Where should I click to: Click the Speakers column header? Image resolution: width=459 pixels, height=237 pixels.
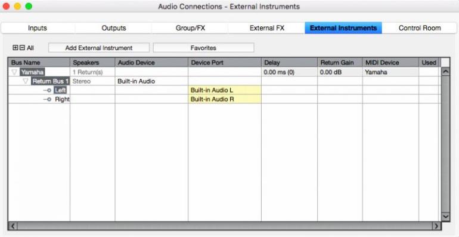click(92, 63)
